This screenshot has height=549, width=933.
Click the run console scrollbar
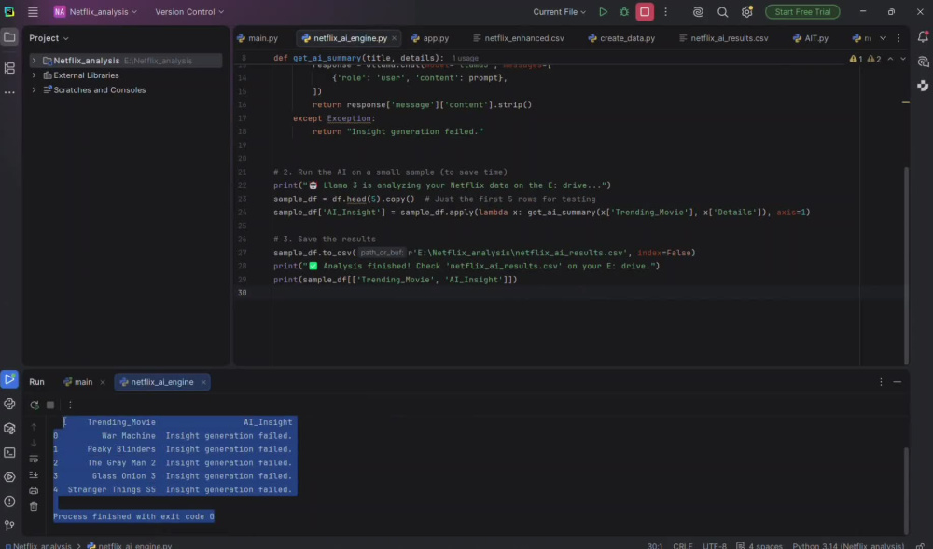click(x=906, y=490)
